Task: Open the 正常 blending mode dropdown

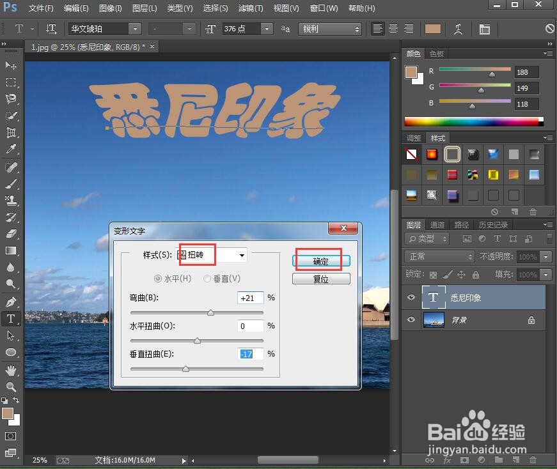Action: pos(439,256)
